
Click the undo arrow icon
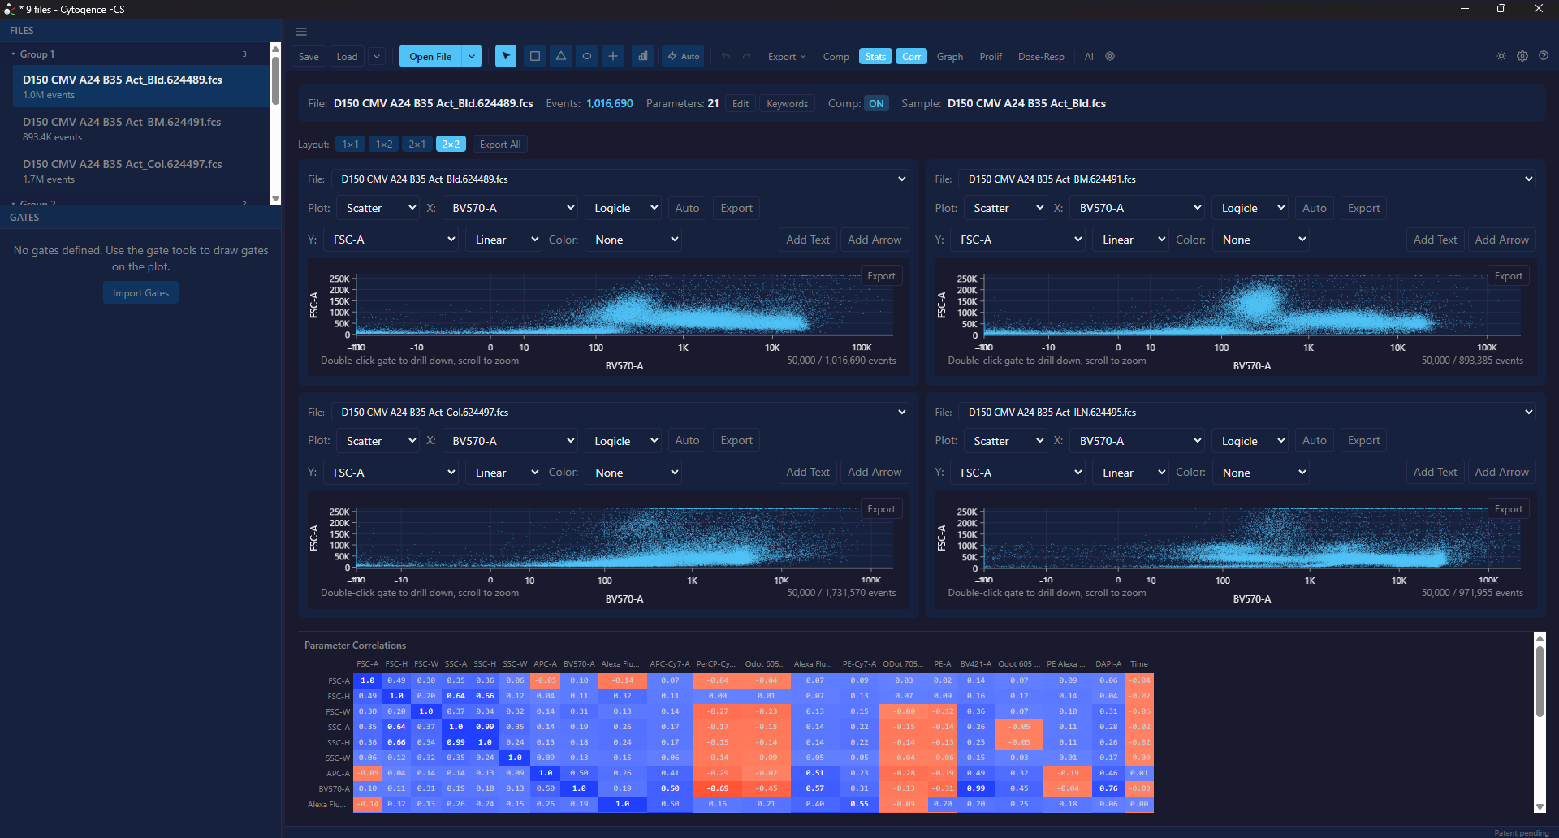[x=726, y=56]
